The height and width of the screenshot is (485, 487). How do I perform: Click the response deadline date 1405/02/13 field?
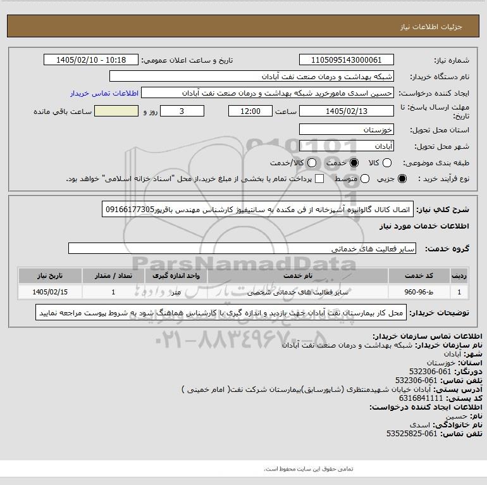tap(347, 111)
